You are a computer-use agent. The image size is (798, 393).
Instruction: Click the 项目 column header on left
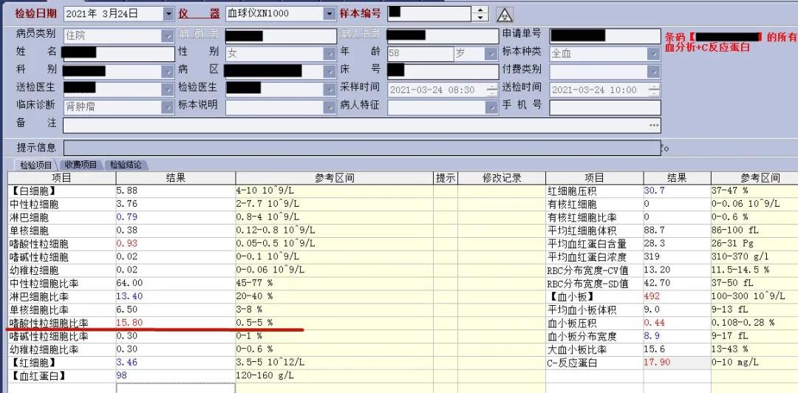tap(61, 178)
